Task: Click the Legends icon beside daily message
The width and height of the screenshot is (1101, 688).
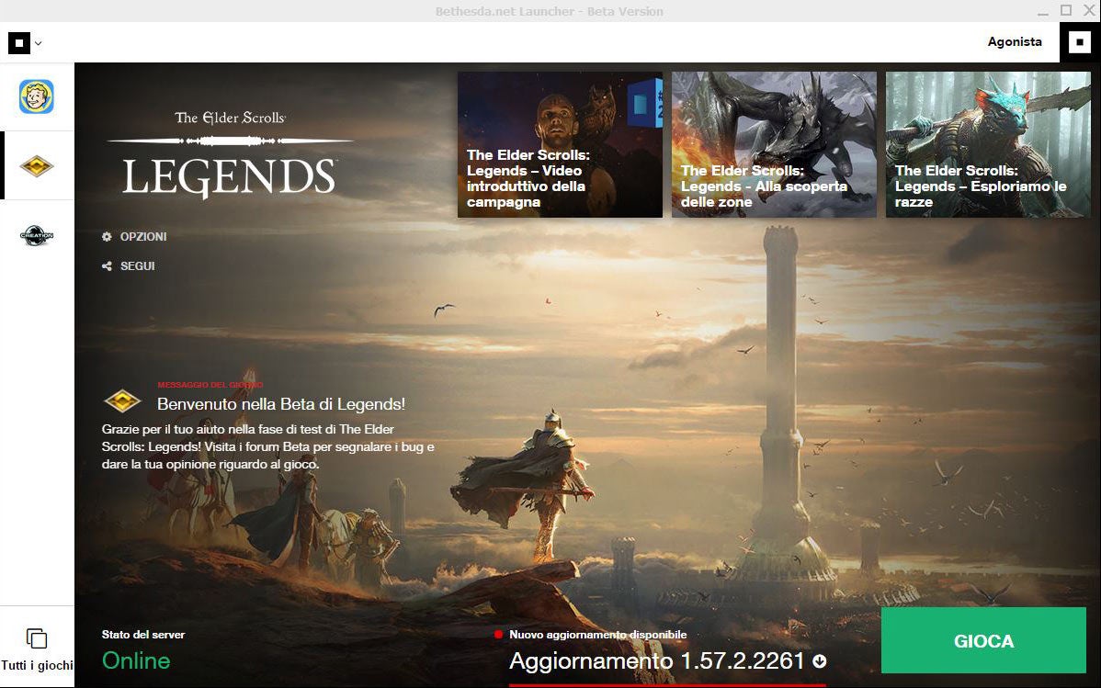Action: point(123,400)
